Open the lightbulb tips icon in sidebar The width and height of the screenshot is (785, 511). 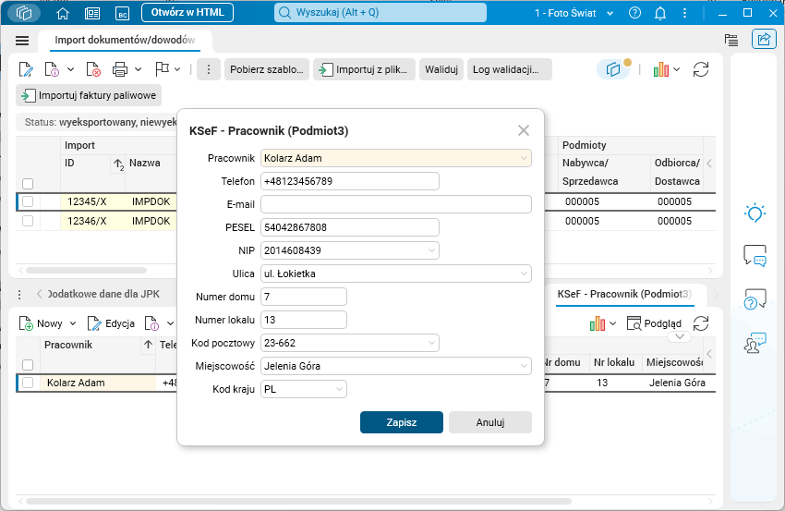(755, 213)
